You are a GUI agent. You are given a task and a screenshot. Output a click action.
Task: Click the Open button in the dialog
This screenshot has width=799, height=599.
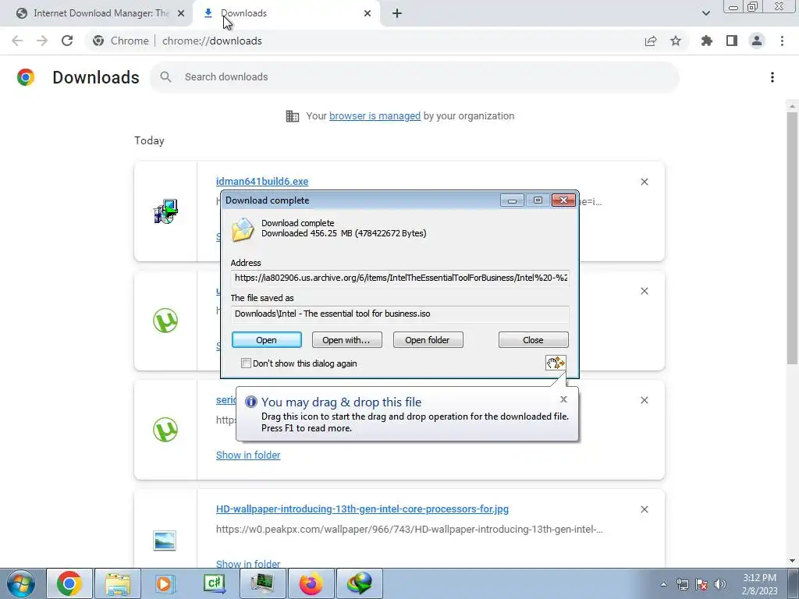(x=267, y=340)
